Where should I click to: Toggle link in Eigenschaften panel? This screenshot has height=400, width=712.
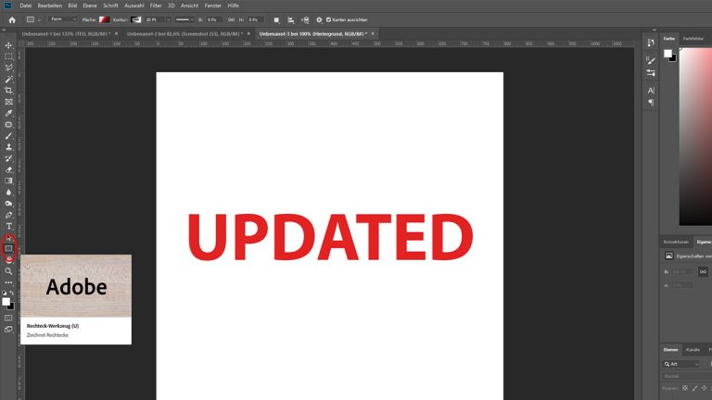click(x=703, y=271)
